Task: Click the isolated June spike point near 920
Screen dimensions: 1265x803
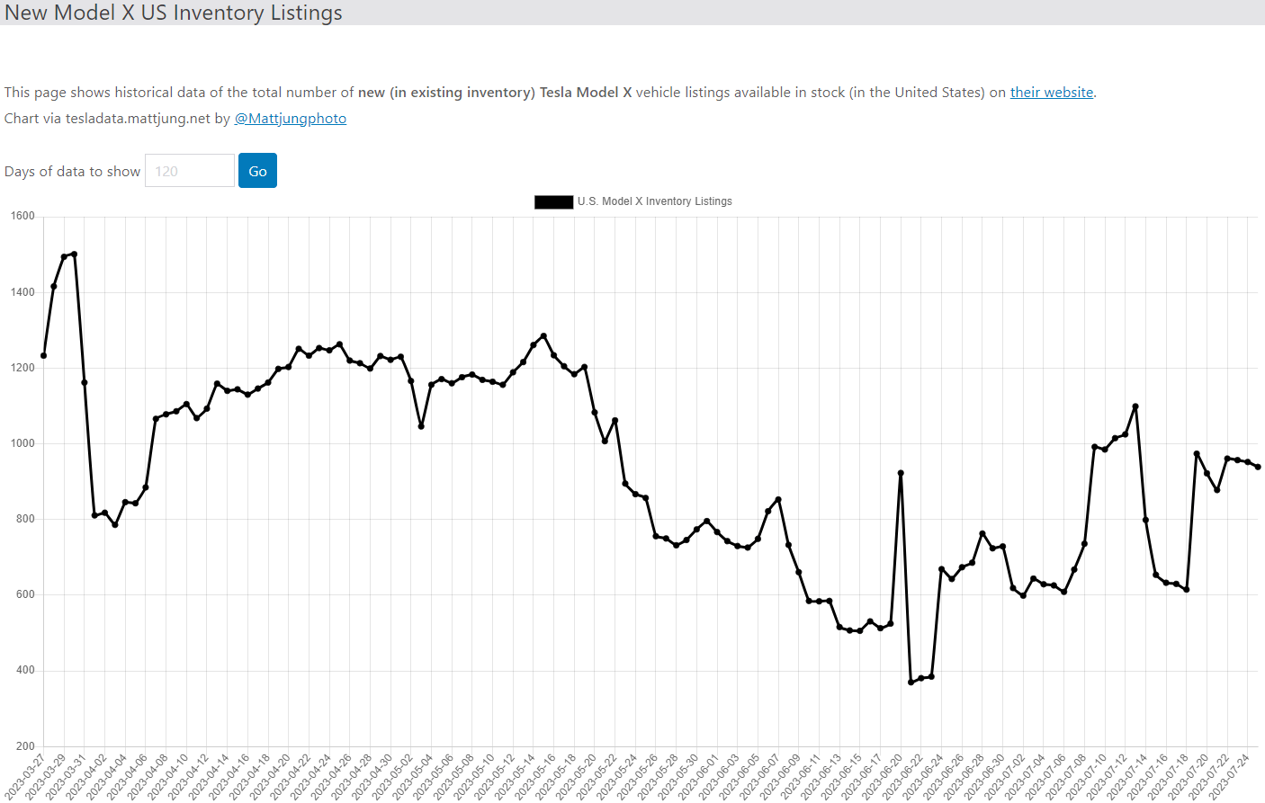Action: [x=901, y=473]
